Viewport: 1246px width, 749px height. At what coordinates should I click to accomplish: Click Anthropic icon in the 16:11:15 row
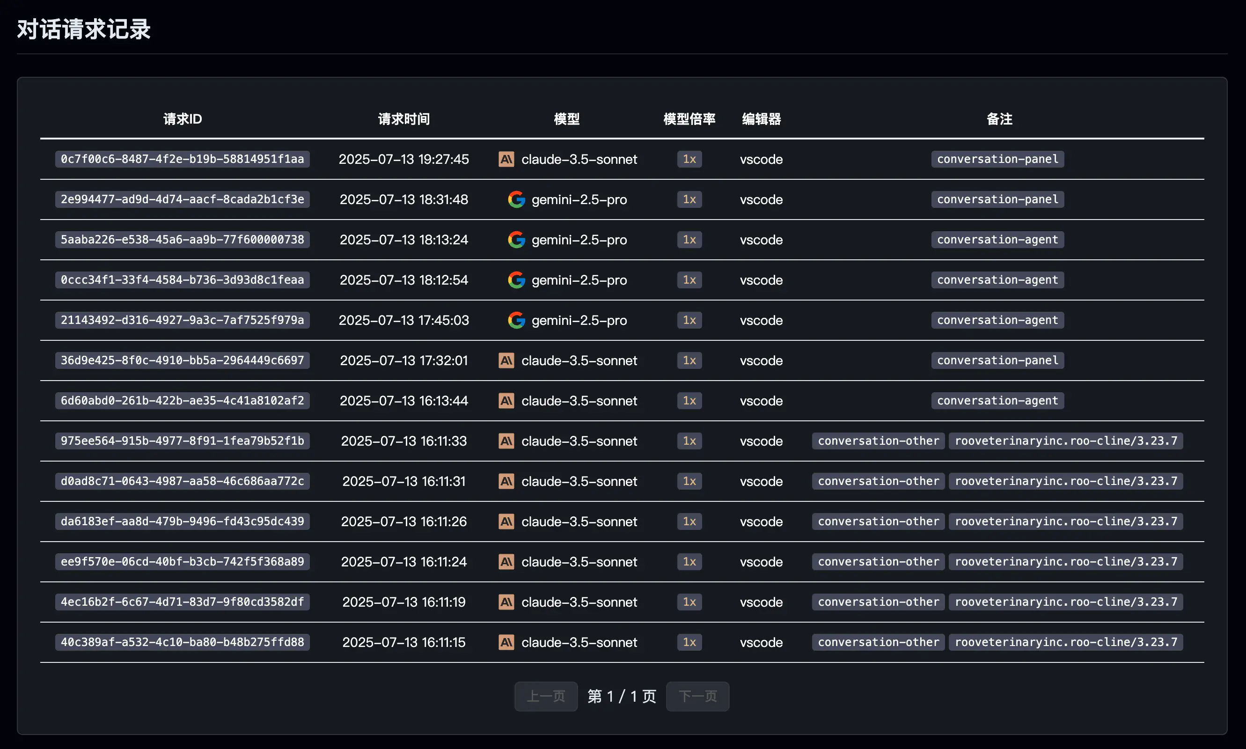coord(506,642)
